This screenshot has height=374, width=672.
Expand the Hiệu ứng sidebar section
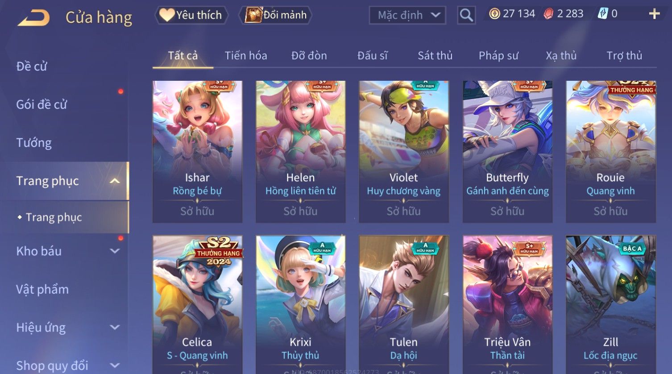[x=115, y=327]
